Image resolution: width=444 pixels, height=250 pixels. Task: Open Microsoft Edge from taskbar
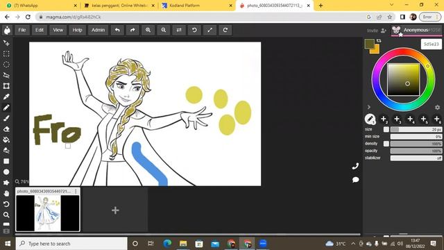click(x=167, y=244)
